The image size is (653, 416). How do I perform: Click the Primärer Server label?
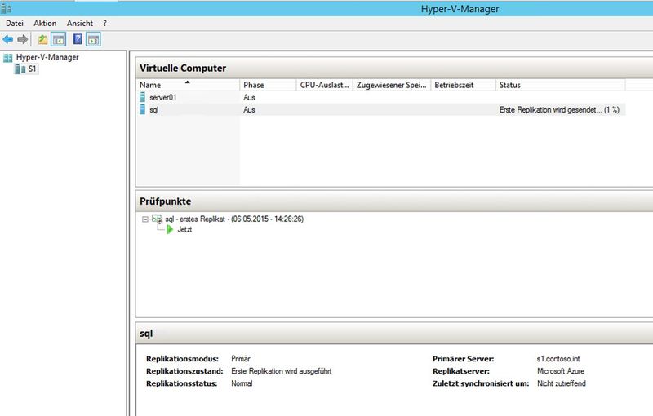point(463,359)
